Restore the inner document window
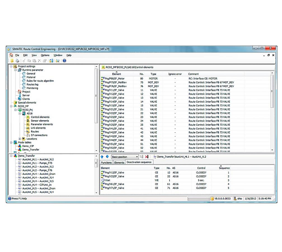Image resolution: width=282 pixels, height=252 pixels. (268, 55)
